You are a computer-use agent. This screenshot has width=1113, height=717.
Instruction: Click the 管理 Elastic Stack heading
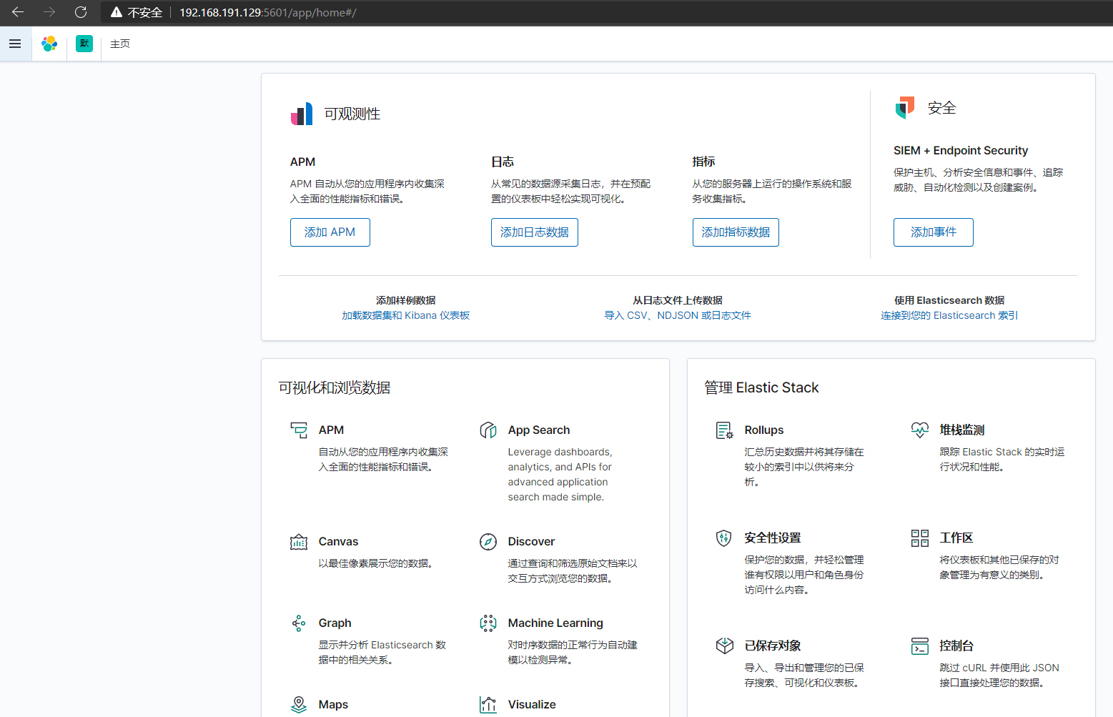[761, 387]
